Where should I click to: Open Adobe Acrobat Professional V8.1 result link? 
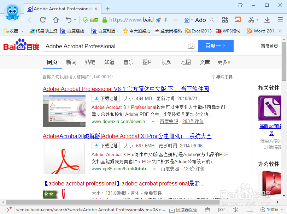coord(126,89)
